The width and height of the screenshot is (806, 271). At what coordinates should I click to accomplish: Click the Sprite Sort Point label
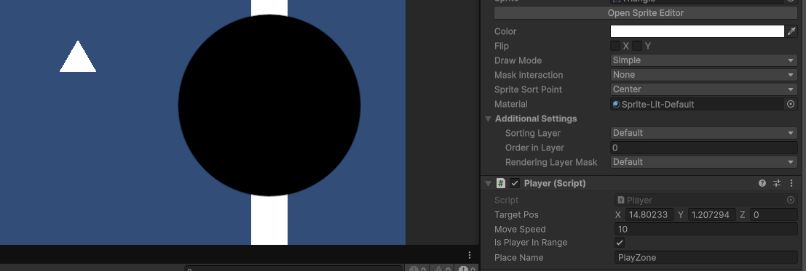coord(528,89)
